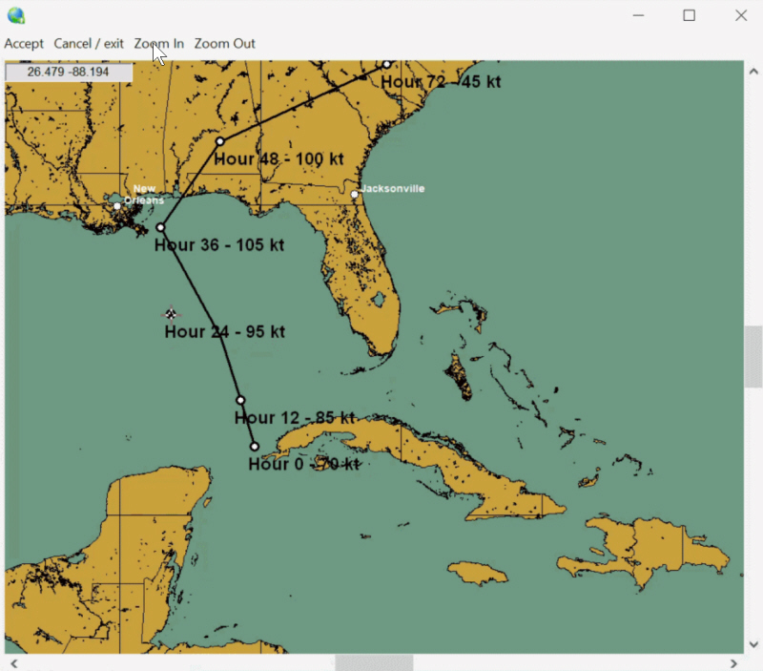Click the New Orleans city dot
This screenshot has width=763, height=671.
(x=117, y=205)
